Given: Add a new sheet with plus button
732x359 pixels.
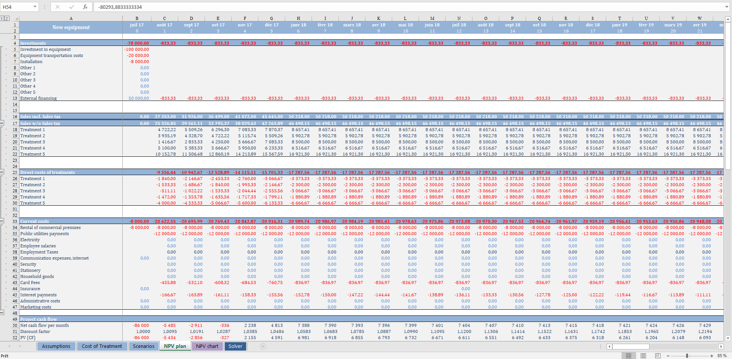Looking at the screenshot, I should pyautogui.click(x=263, y=346).
